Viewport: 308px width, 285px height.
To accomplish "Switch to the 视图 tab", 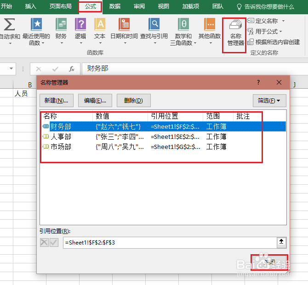I will tap(164, 6).
